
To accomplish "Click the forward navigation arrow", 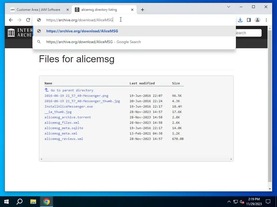I will point(19,20).
